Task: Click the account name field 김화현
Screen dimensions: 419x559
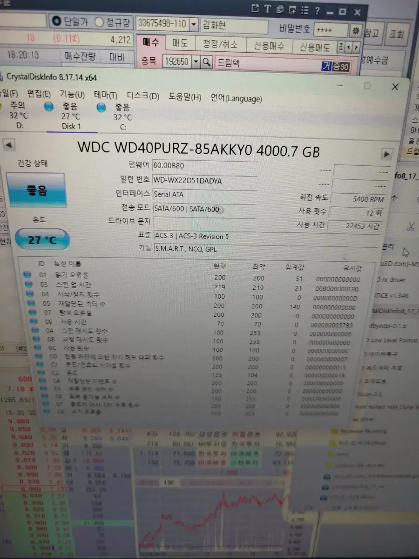Action: tap(235, 26)
